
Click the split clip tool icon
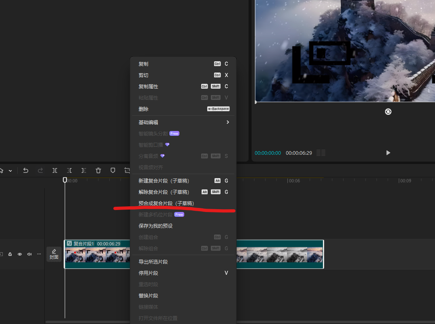[x=55, y=170]
